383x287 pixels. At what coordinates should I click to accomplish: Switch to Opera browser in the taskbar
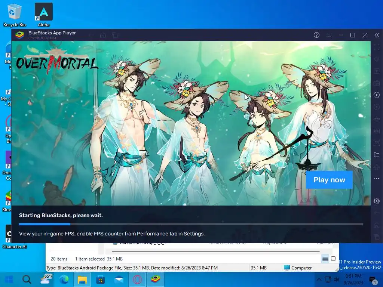point(137,280)
